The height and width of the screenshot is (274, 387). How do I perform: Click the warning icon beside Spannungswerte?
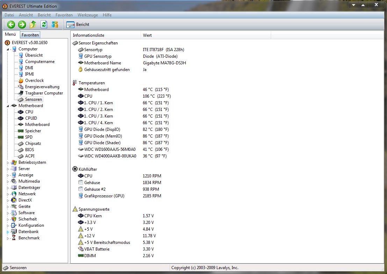click(75, 209)
